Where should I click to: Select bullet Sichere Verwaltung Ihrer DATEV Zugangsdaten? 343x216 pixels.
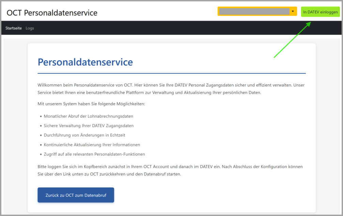tap(89, 126)
